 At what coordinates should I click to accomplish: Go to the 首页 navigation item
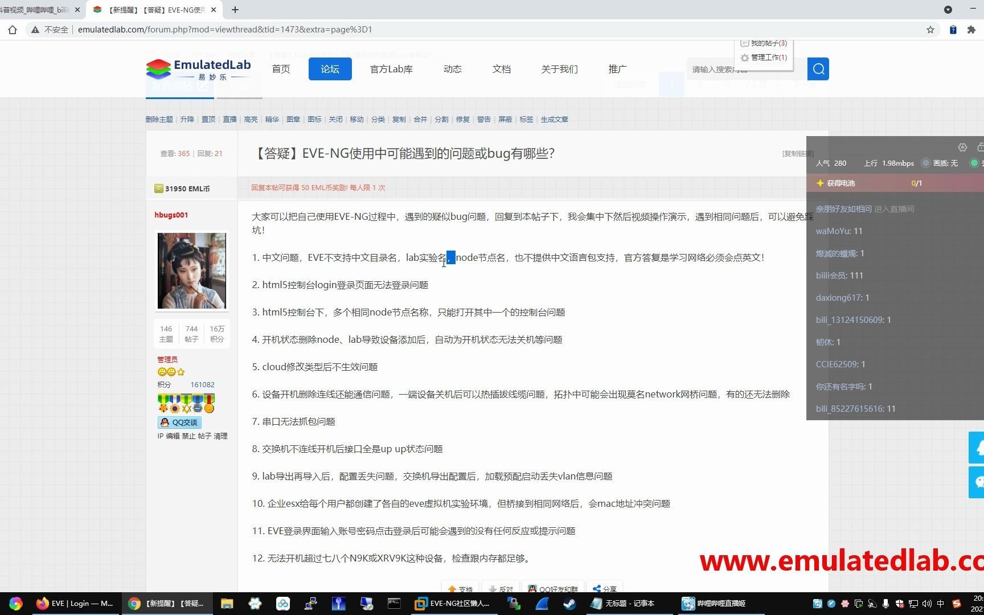pos(281,69)
